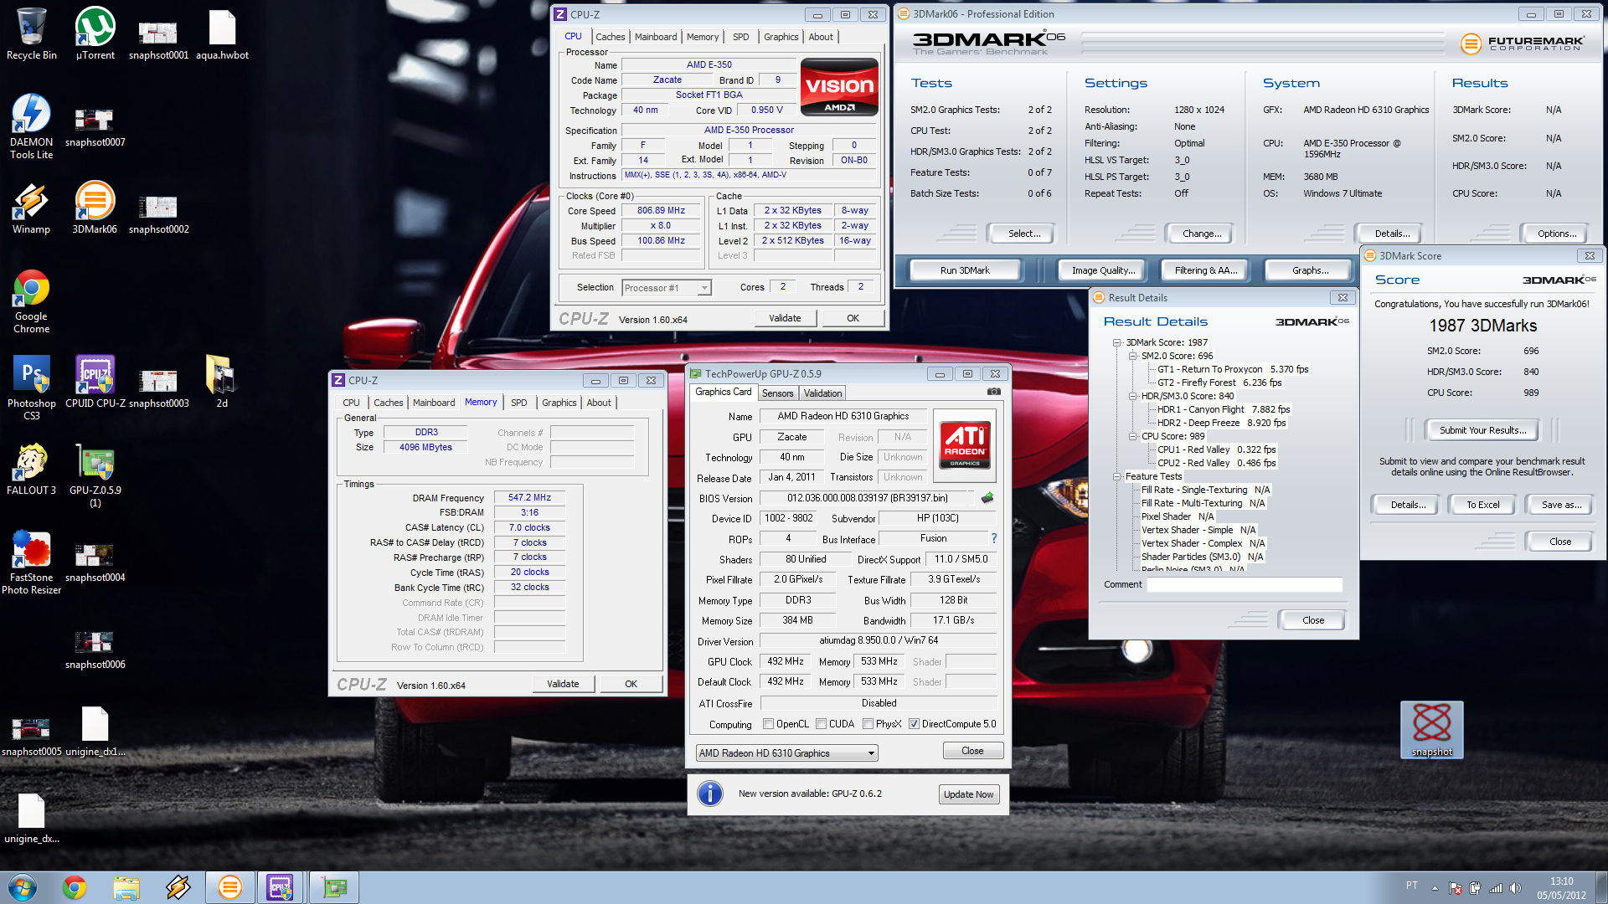
Task: Select the CPU1 - Red Valley row
Action: point(1216,449)
